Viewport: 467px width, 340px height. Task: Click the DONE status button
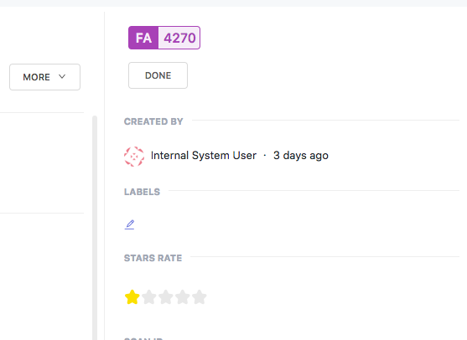click(x=158, y=75)
